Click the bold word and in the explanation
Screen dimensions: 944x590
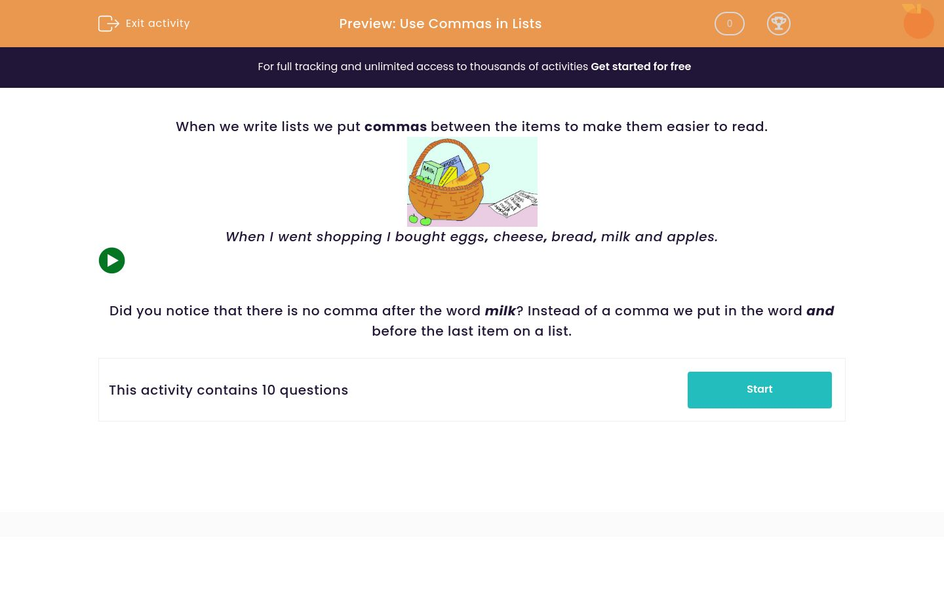(x=820, y=311)
